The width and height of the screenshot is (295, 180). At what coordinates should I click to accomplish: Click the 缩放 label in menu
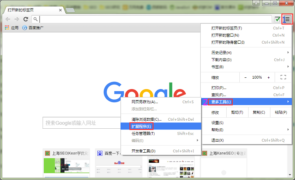coord(215,77)
